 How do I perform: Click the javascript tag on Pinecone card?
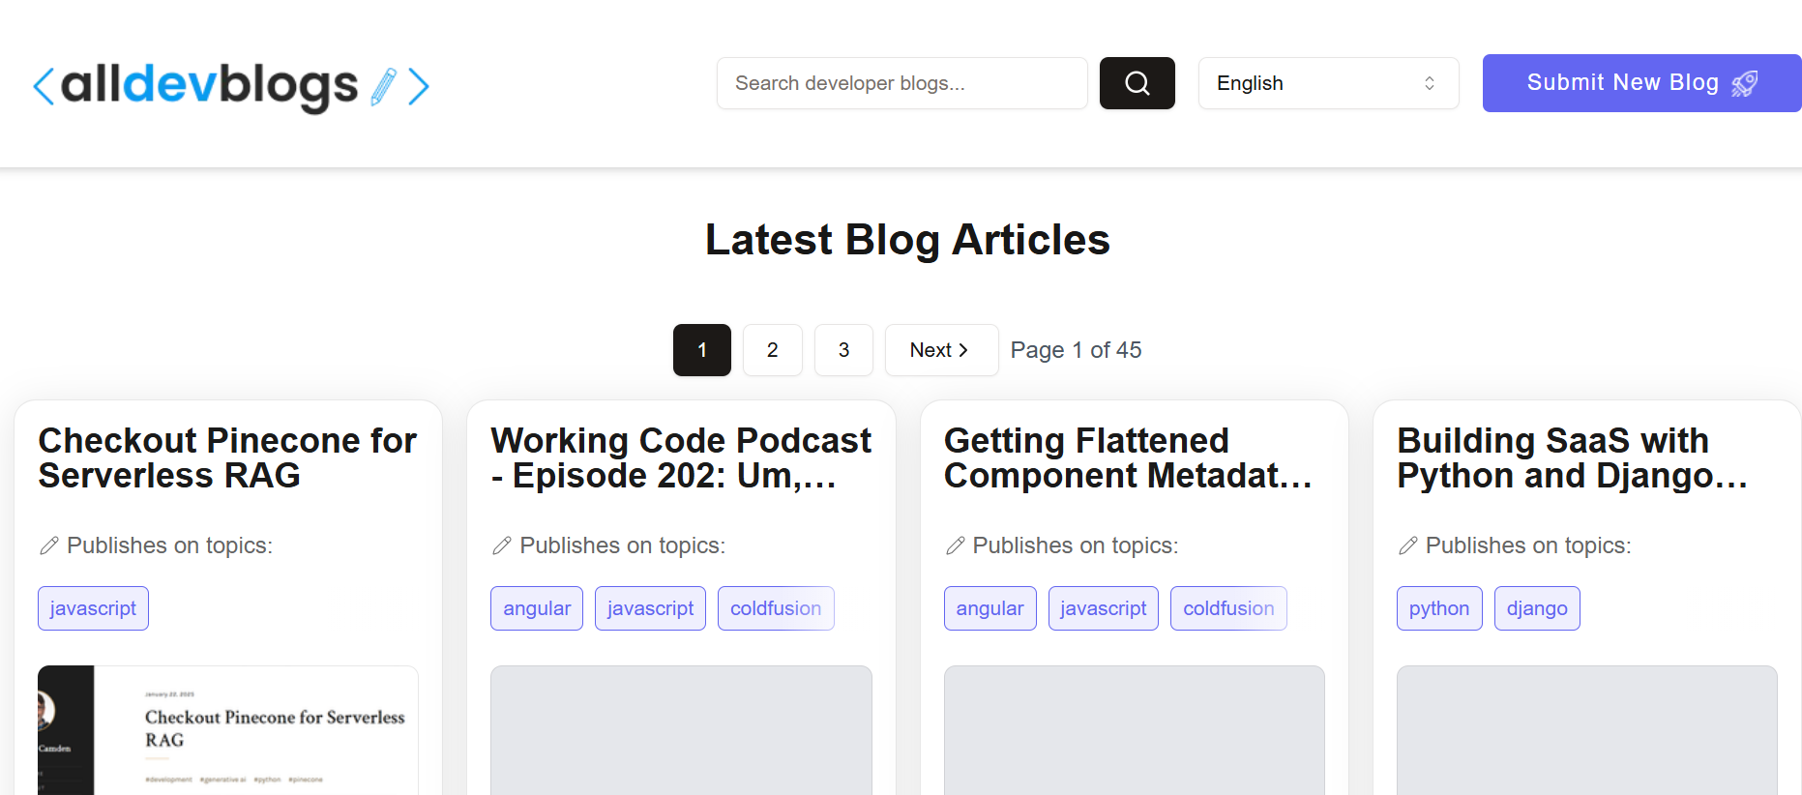click(x=93, y=608)
